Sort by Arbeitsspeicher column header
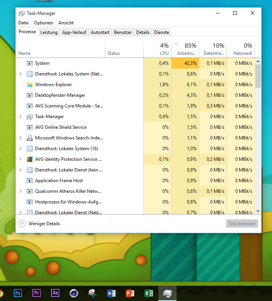272x301 pixels. (185, 50)
